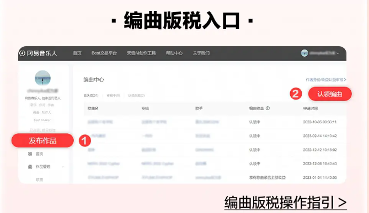This screenshot has width=369, height=213.
Task: Open the 编曲版税操作指引 link
Action: coord(286,203)
